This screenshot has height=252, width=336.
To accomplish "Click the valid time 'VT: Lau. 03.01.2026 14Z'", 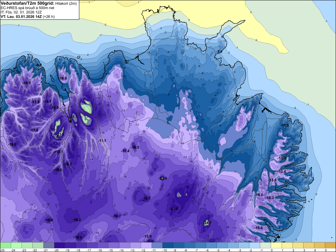I will coord(21,17).
